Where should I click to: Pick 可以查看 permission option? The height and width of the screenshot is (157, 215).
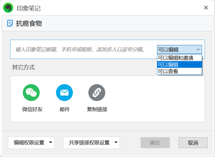coord(180,71)
